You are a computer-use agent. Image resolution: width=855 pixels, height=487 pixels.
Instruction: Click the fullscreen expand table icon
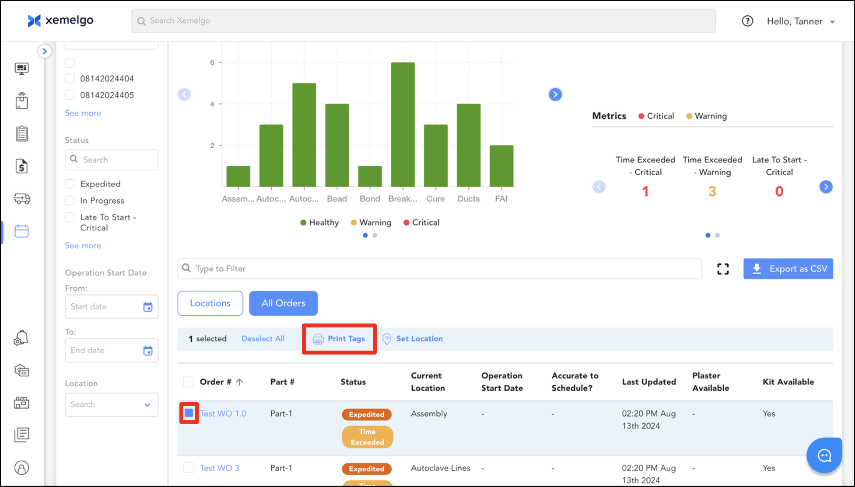(723, 269)
